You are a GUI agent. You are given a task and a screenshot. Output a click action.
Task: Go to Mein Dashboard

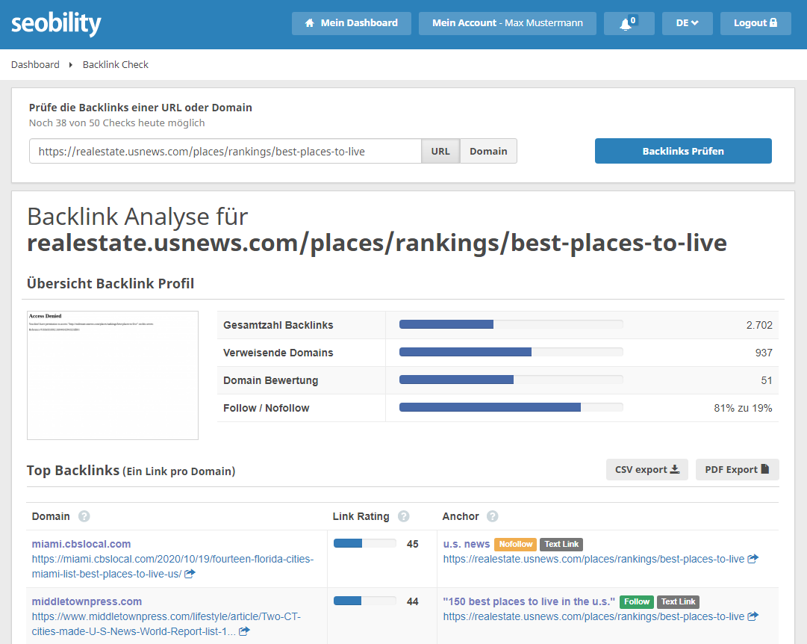click(x=352, y=23)
